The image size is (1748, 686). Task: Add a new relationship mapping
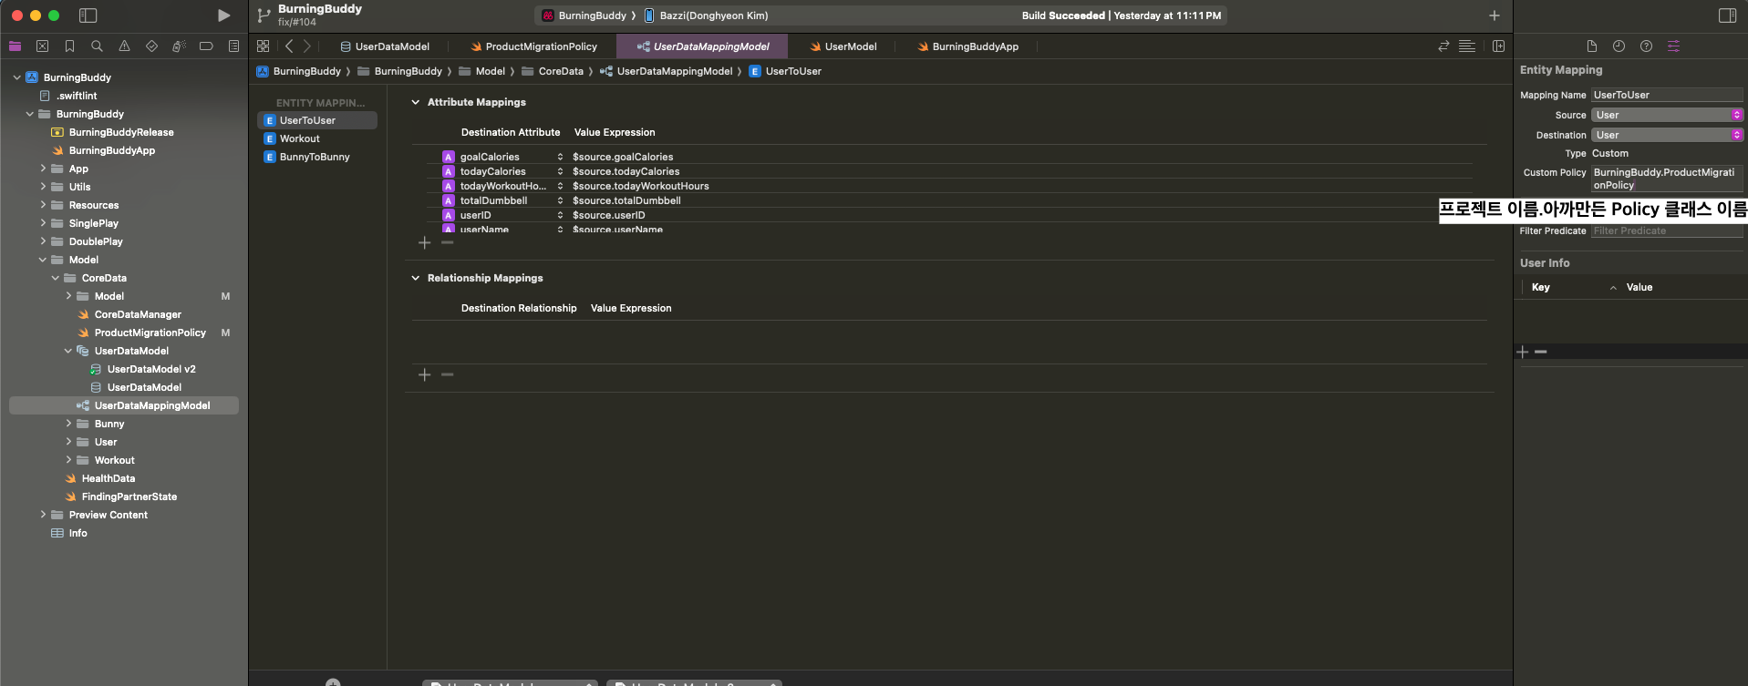pos(424,374)
